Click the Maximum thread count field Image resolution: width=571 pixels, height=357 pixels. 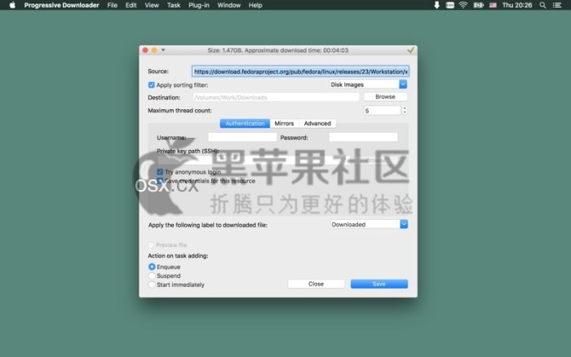(382, 111)
